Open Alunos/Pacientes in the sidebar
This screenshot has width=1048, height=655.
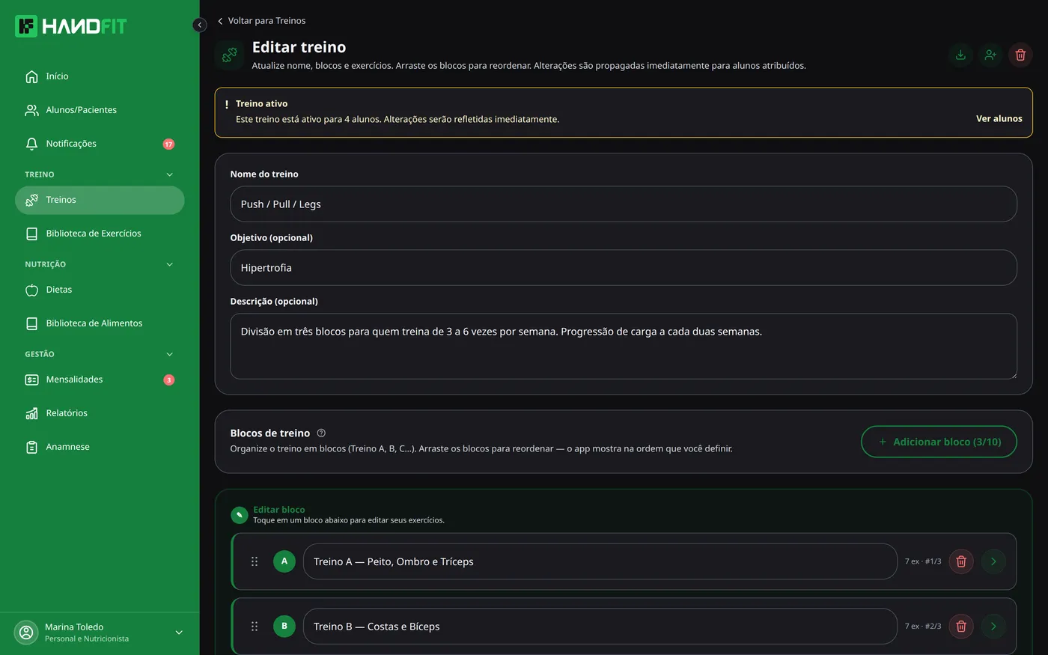pos(100,110)
